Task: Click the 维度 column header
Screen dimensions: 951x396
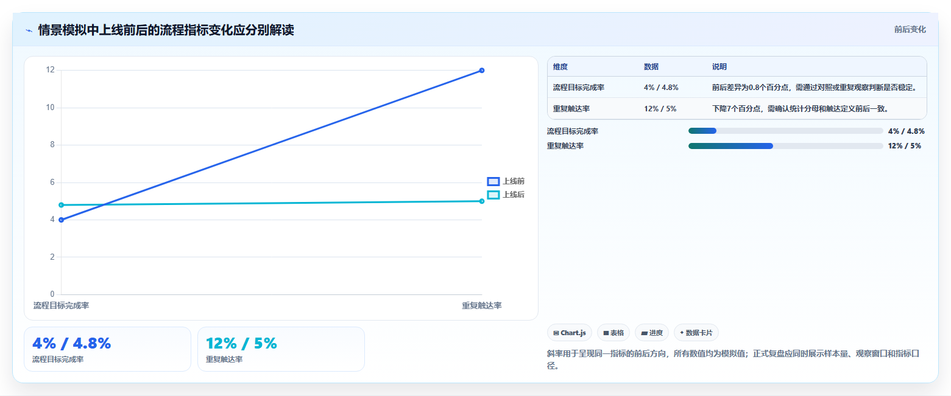Action: pos(560,67)
